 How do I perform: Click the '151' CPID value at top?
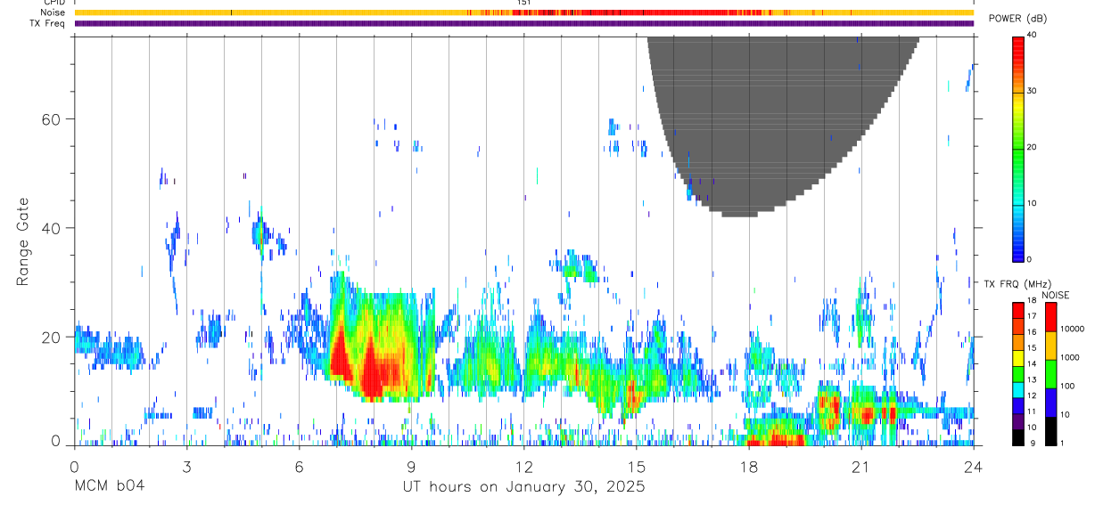click(x=523, y=4)
